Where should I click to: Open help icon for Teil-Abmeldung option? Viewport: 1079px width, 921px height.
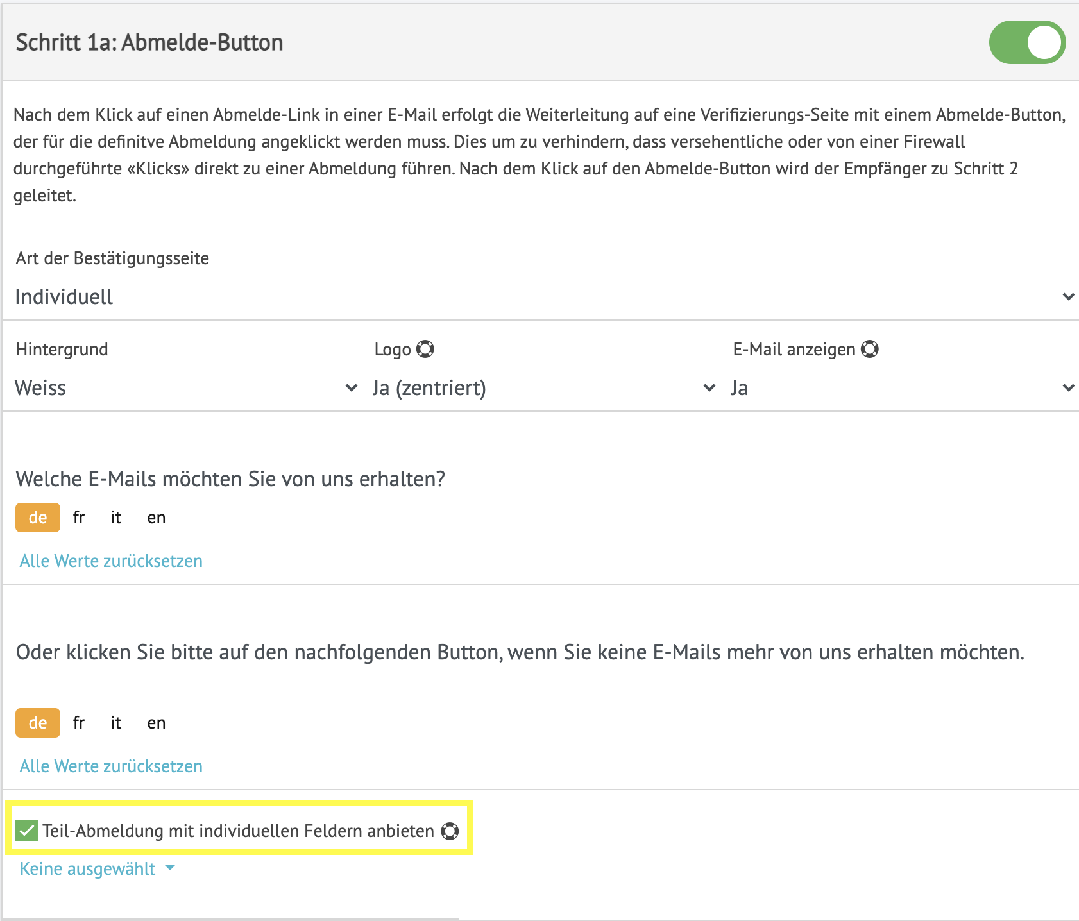coord(450,831)
